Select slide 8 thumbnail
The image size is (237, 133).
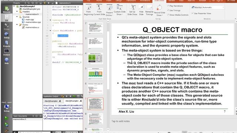click(x=96, y=119)
